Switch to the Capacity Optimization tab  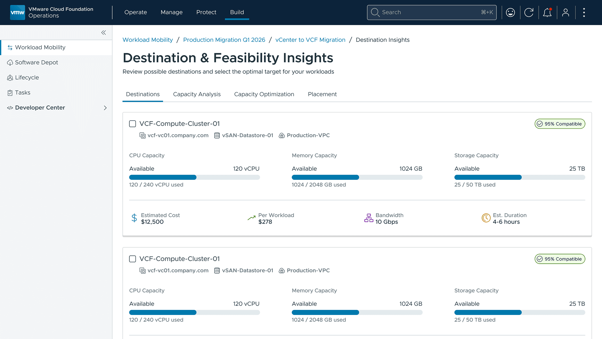[264, 94]
